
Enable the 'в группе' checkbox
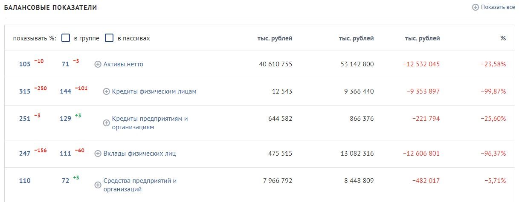click(x=66, y=38)
